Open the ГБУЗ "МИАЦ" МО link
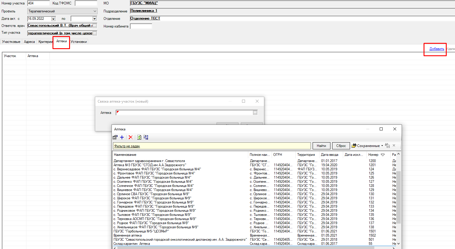This screenshot has width=455, height=249. 144,3
